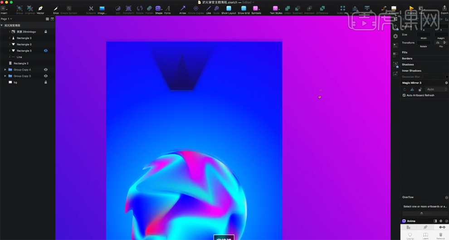Click the Group tool icon
Image resolution: width=449 pixels, height=240 pixels.
(x=20, y=8)
